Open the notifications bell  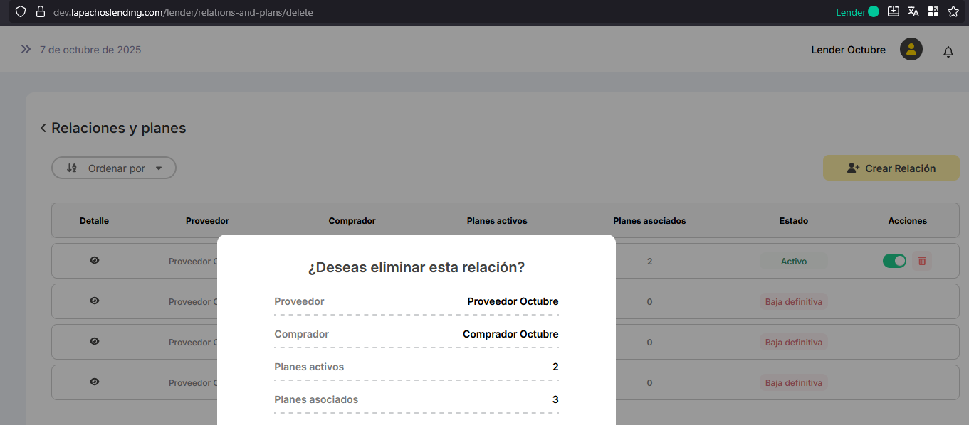[948, 52]
